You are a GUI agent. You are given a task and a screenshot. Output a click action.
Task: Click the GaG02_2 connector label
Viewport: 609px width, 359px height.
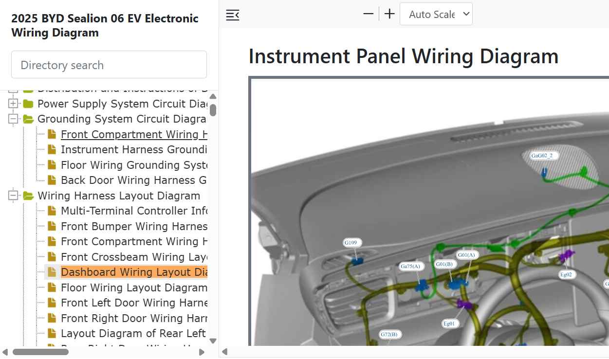click(x=544, y=156)
